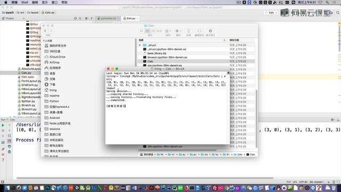341x192 pixels.
Task: Open Python folder in Finder sidebar
Action: pos(52,101)
